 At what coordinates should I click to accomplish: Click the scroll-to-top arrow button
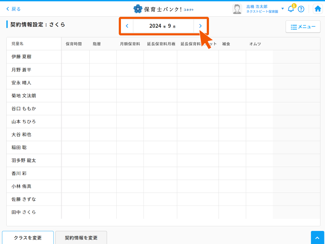[x=317, y=237]
